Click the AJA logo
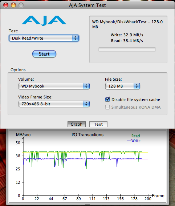Screen dimensions: 175x206 coord(44,21)
